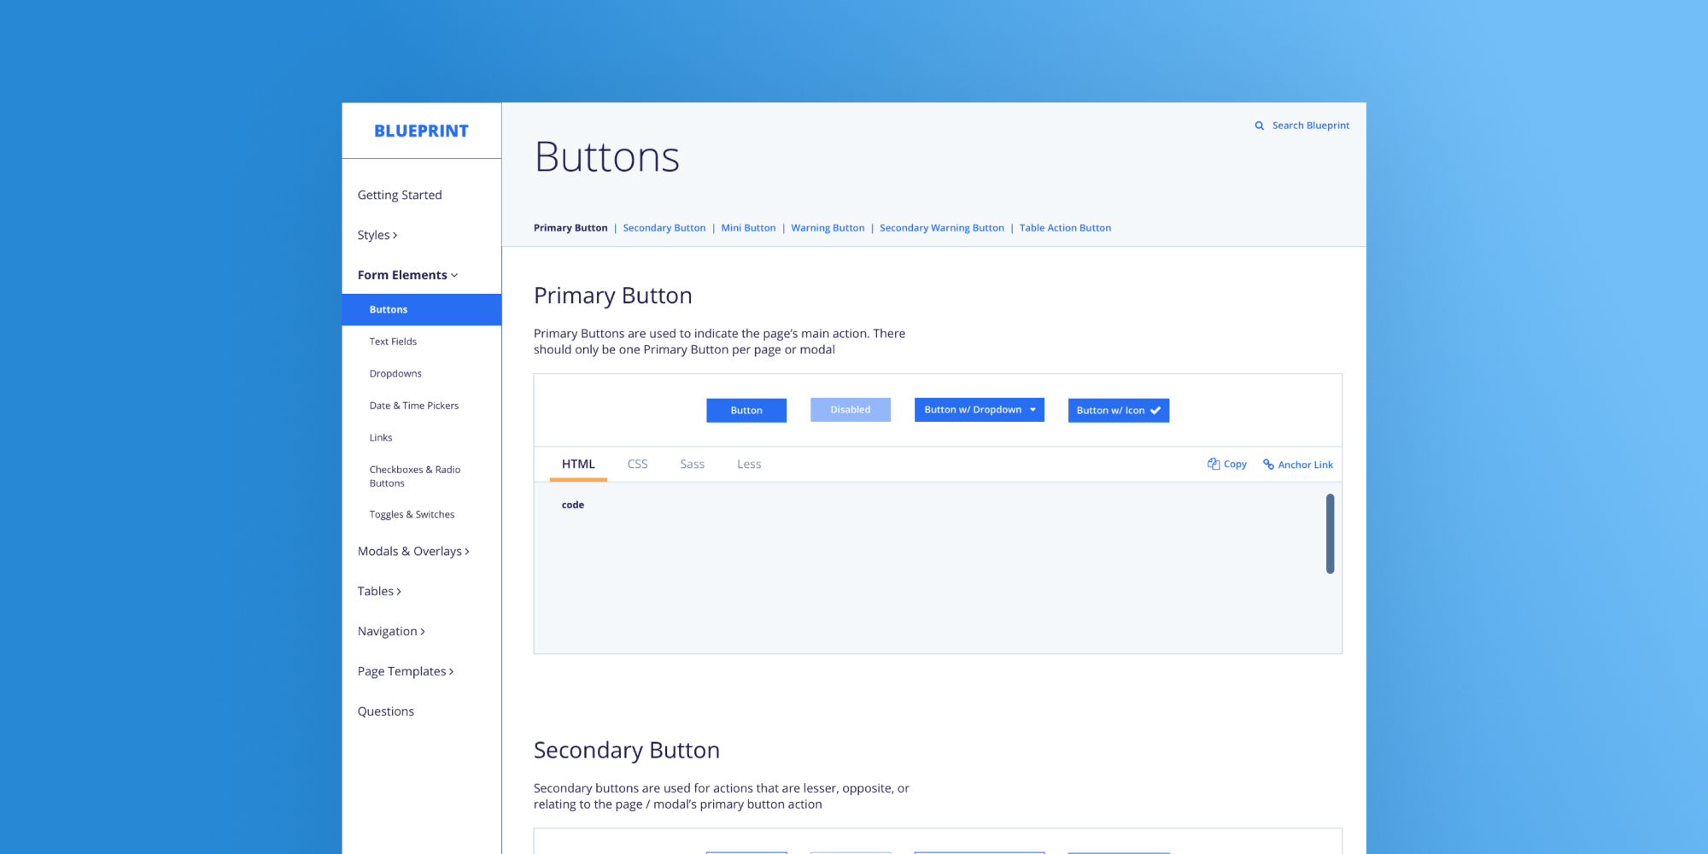Open the Button w/ Dropdown caret arrow
The image size is (1708, 854).
coord(1032,410)
